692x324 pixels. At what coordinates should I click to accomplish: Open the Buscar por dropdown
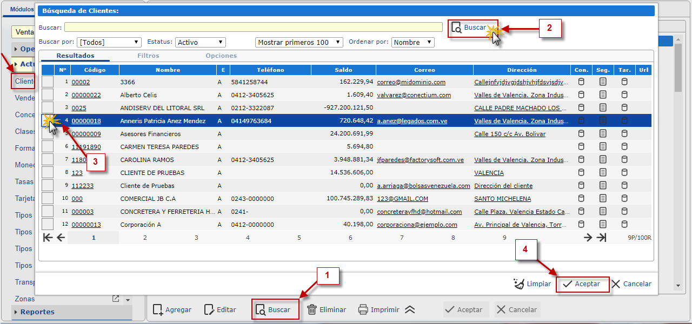click(x=109, y=42)
